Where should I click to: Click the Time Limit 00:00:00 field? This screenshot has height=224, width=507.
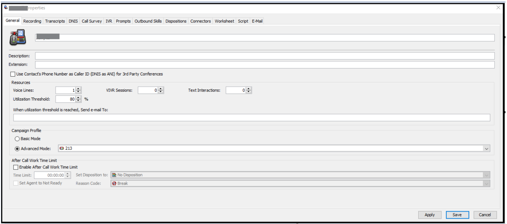pyautogui.click(x=50, y=175)
